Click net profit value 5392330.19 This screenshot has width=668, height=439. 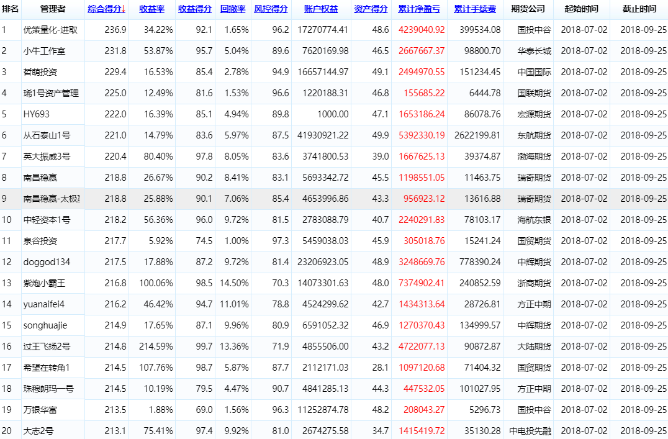(422, 135)
